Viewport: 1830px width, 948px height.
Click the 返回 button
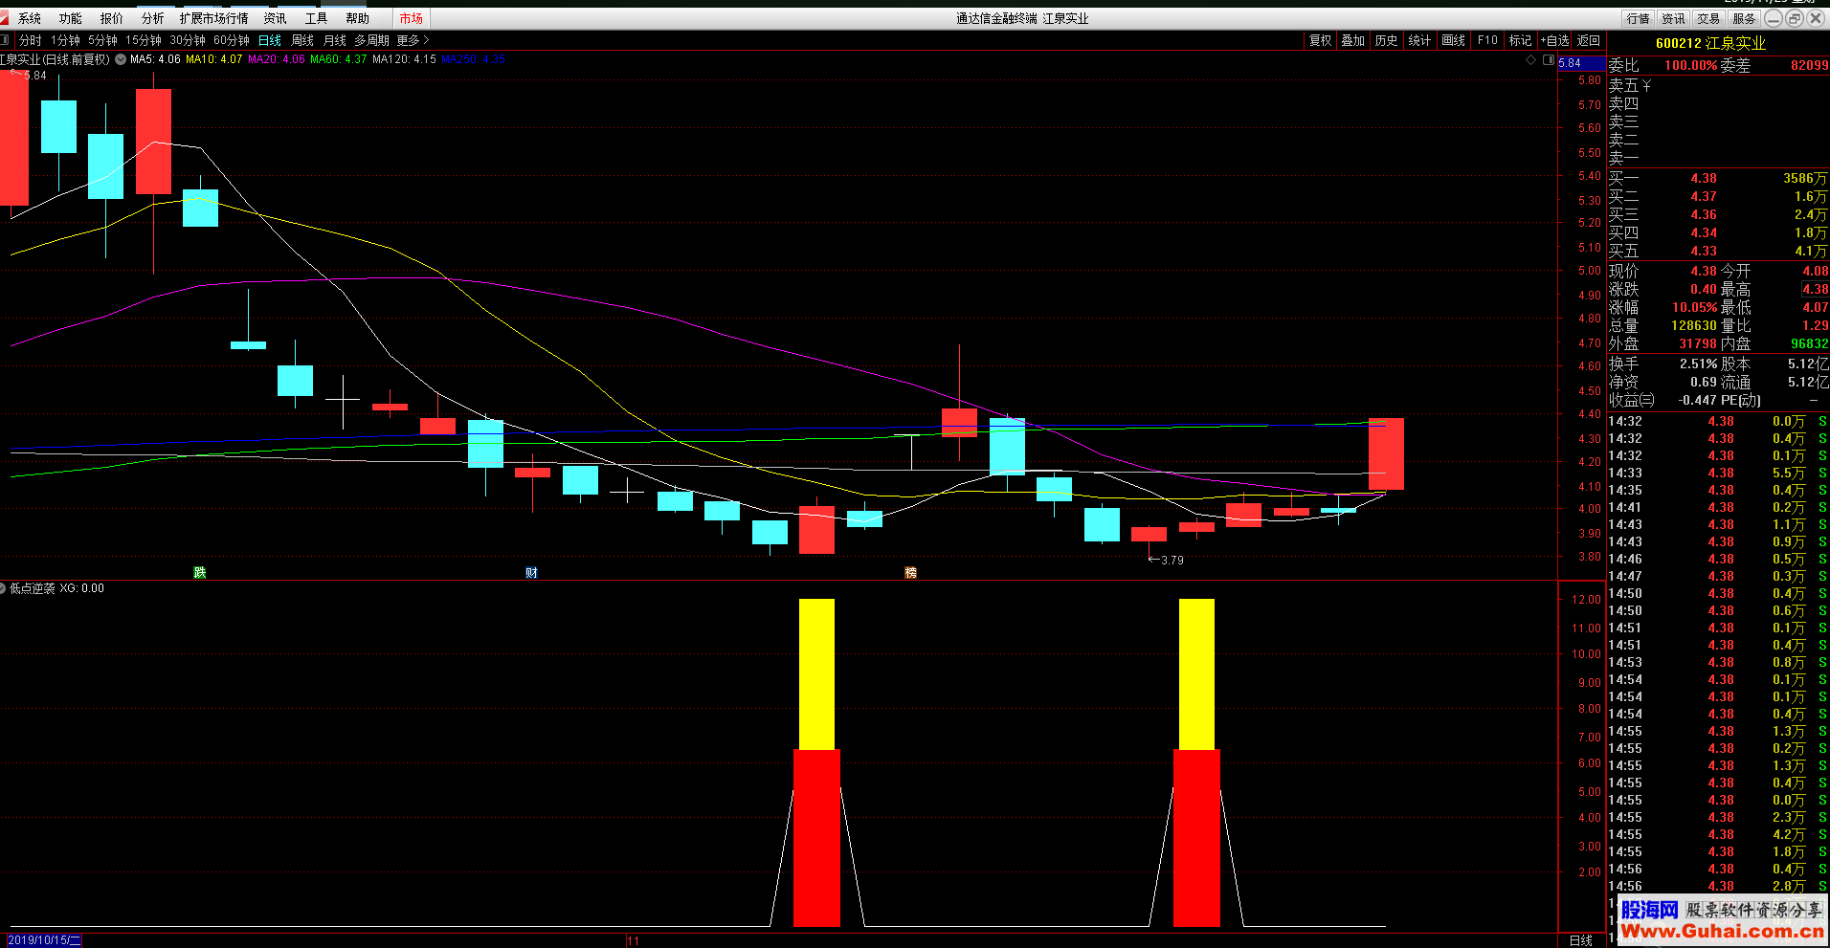pyautogui.click(x=1589, y=40)
